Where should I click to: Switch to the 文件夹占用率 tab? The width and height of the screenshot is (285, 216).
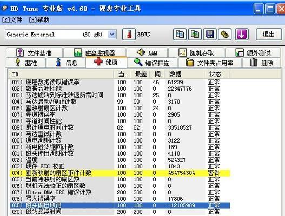click(210, 63)
